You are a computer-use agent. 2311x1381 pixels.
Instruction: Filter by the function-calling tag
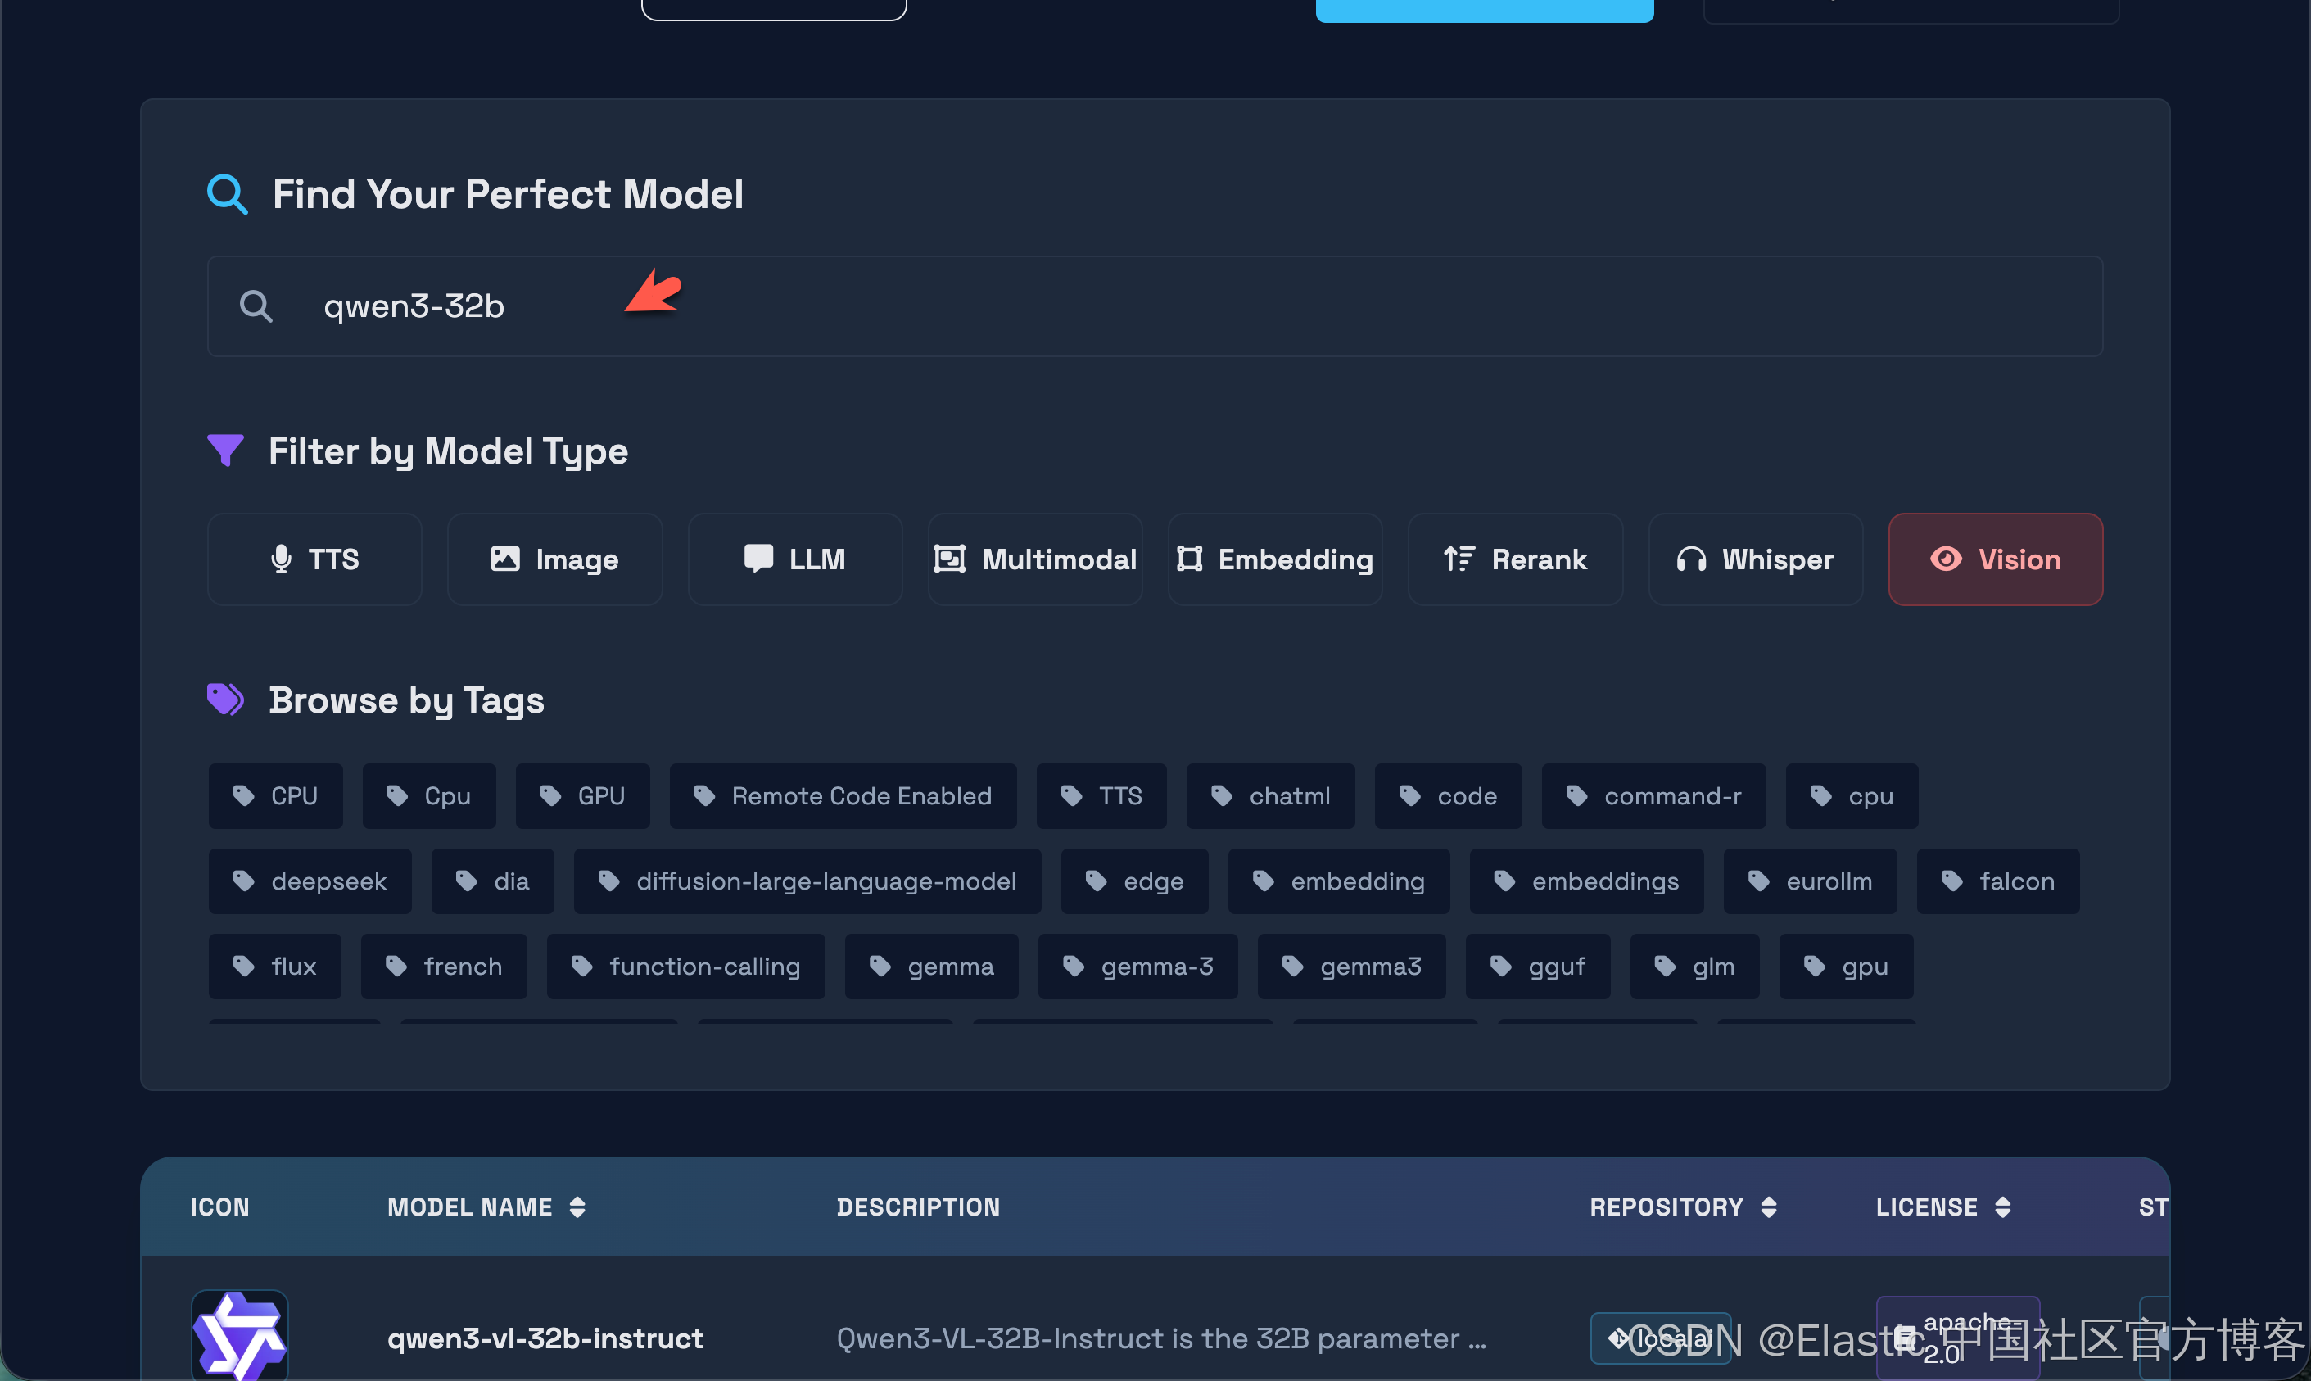pyautogui.click(x=685, y=967)
